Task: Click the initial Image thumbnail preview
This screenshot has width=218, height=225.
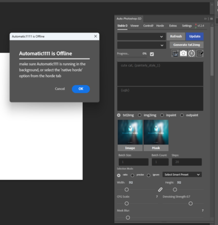Action: 130,132
